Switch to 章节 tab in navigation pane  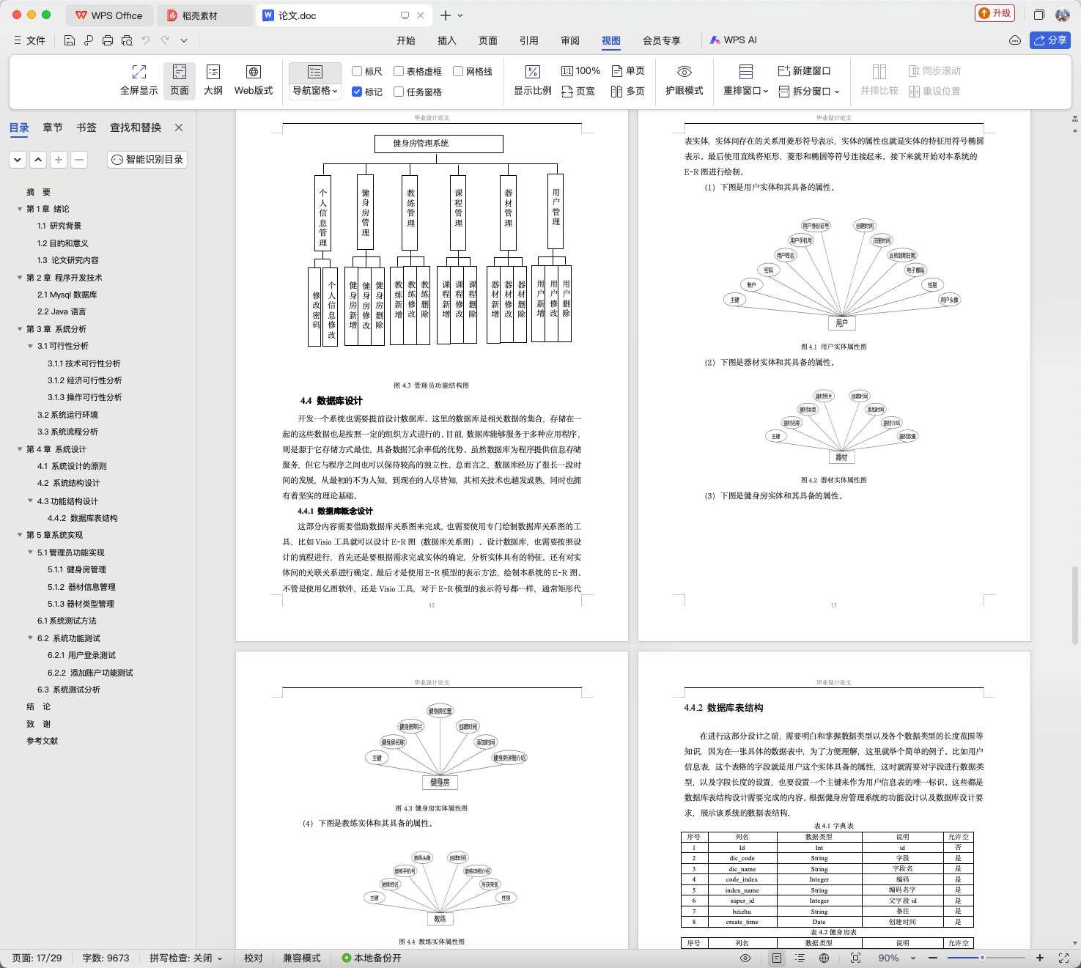(53, 128)
